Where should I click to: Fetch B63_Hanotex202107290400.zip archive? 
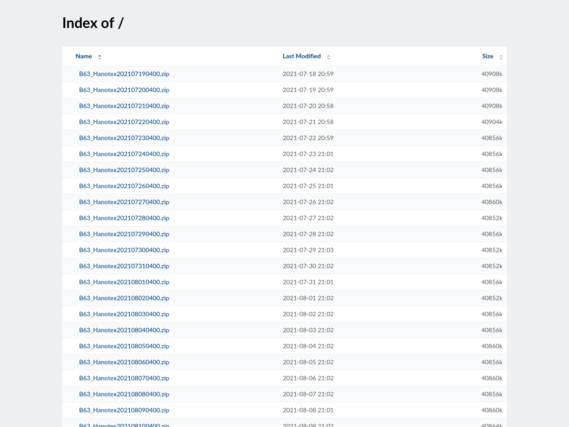[124, 234]
